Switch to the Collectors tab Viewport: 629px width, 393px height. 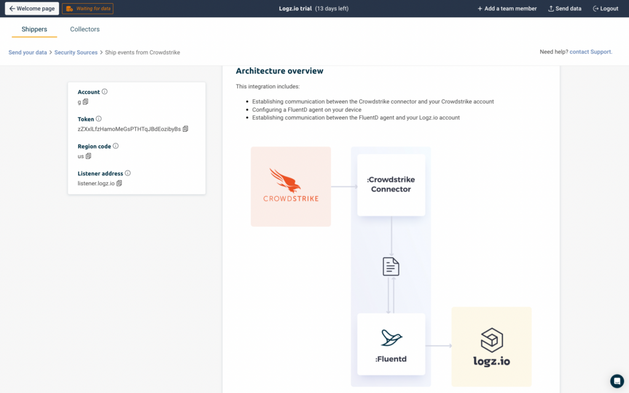pos(85,29)
